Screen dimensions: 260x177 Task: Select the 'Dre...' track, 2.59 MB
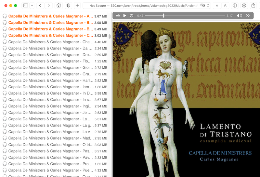click(x=55, y=55)
